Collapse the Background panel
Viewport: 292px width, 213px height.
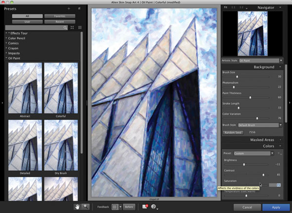(x=280, y=67)
